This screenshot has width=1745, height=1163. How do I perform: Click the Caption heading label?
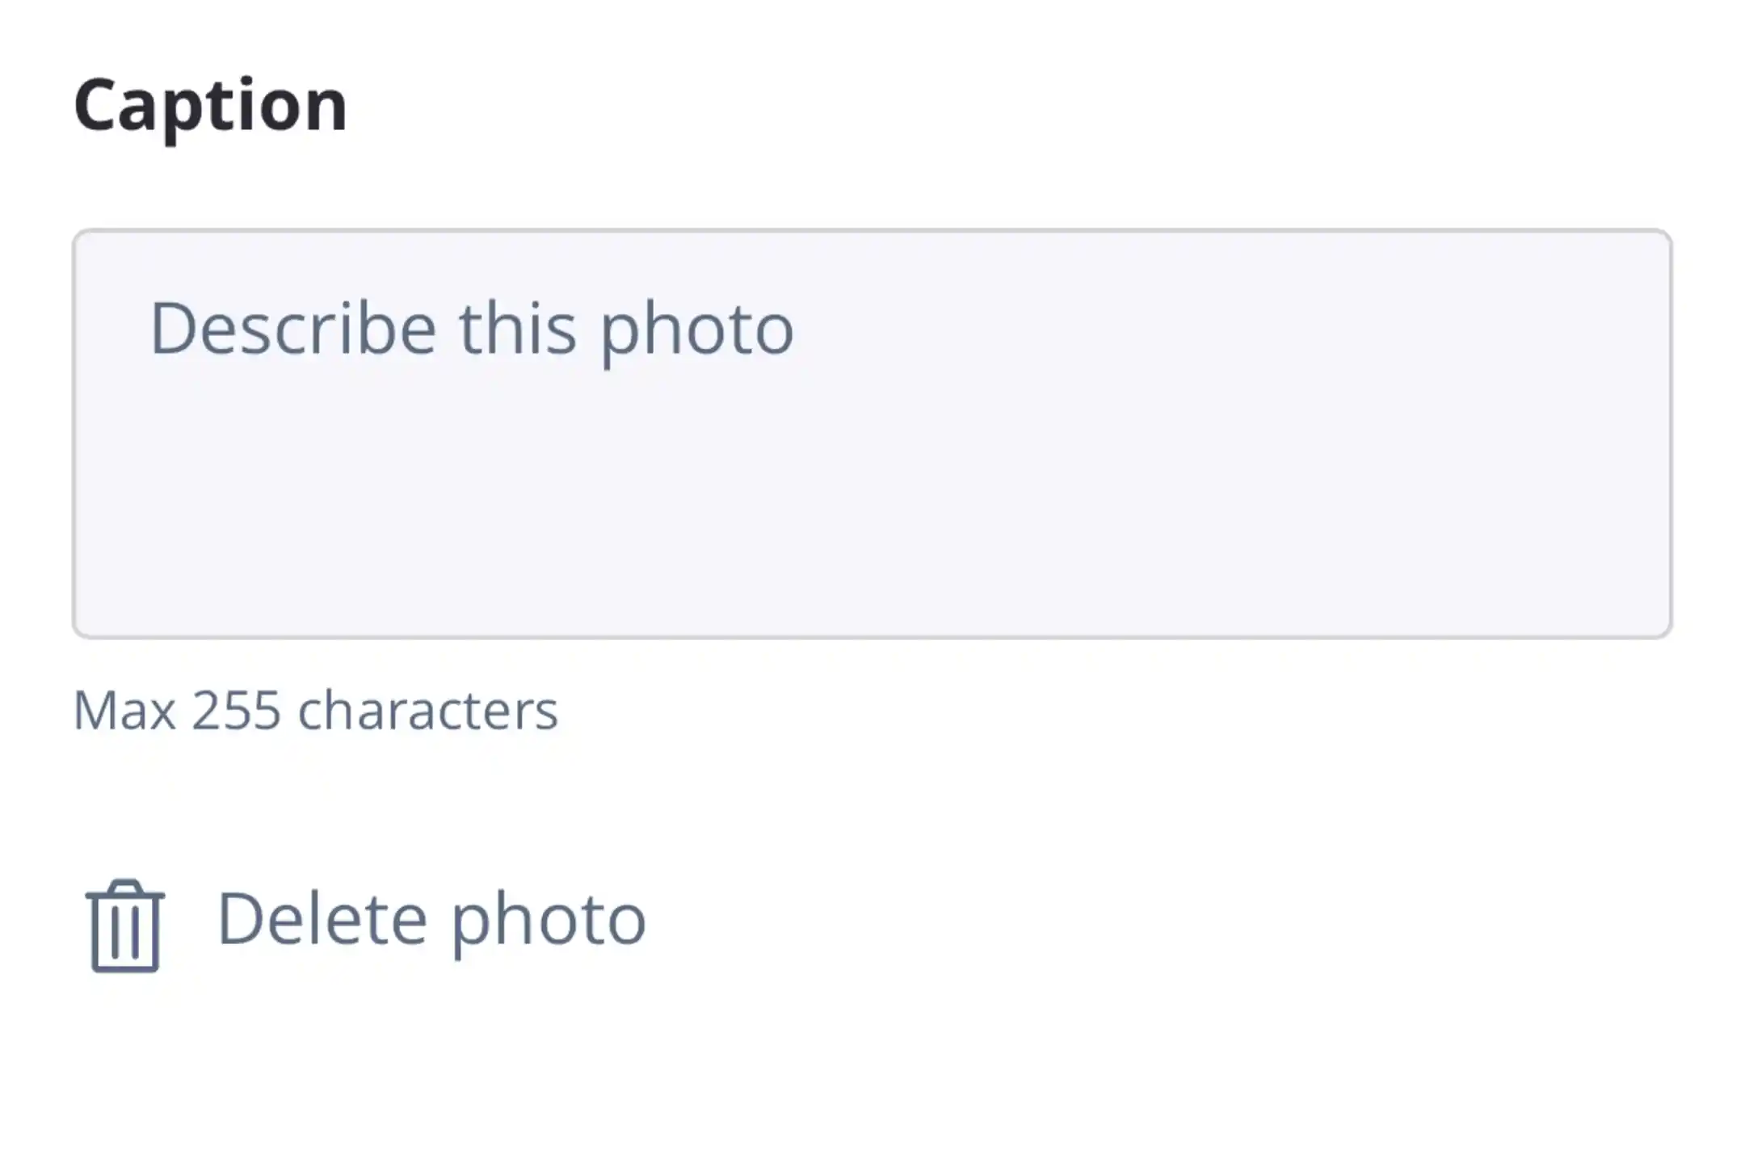click(211, 105)
